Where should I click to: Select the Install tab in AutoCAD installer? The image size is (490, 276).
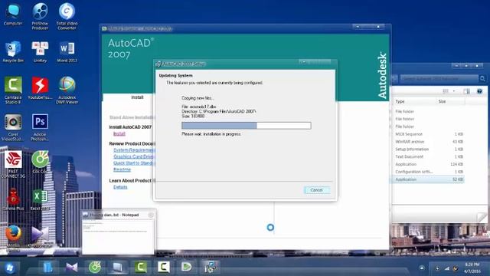[x=137, y=97]
